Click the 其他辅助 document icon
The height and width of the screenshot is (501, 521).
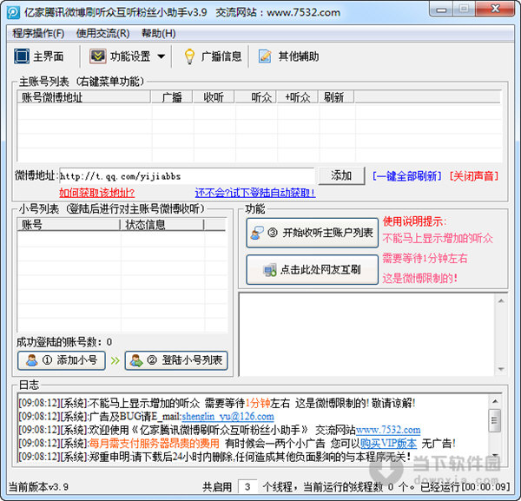tap(264, 56)
